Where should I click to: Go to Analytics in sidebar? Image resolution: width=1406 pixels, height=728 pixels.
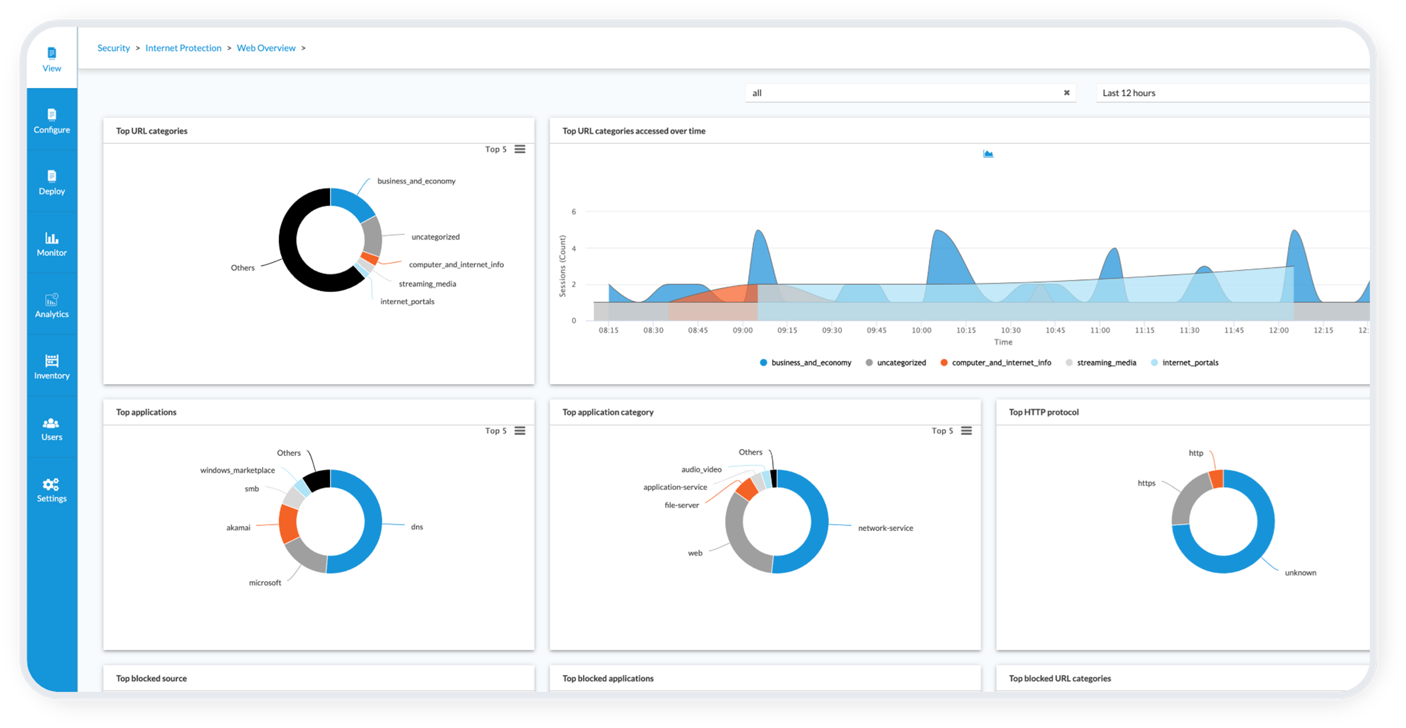point(51,305)
